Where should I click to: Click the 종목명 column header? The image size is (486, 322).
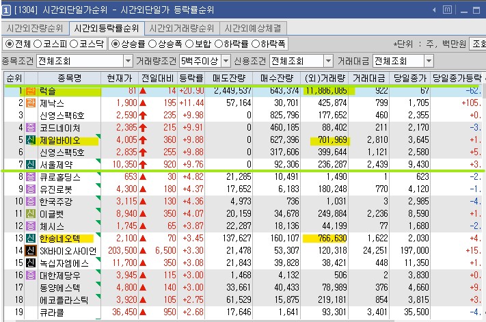tap(70, 78)
